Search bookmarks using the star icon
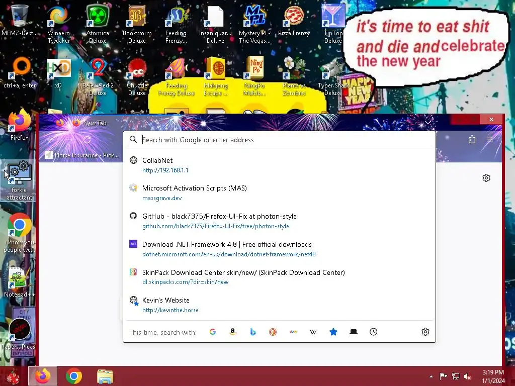 pos(333,332)
